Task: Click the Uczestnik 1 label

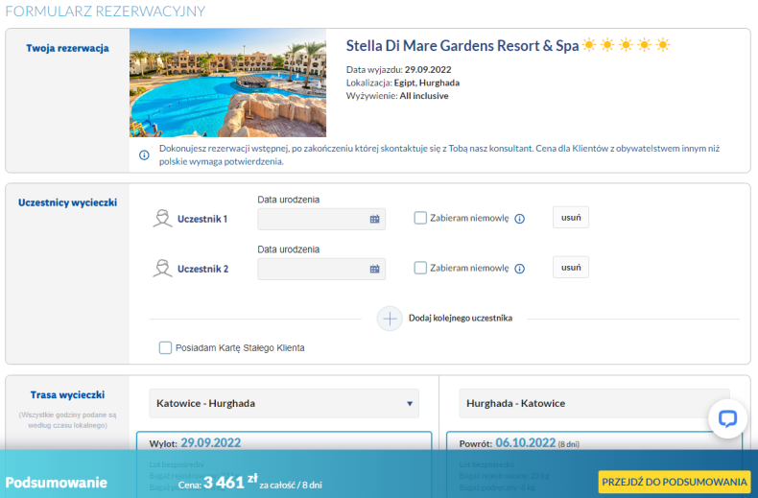Action: point(202,219)
